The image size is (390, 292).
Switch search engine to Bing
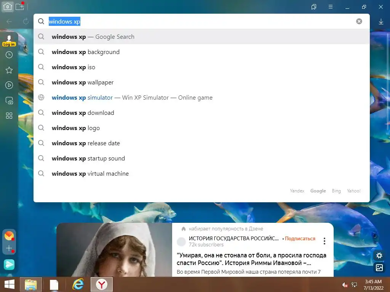click(336, 191)
